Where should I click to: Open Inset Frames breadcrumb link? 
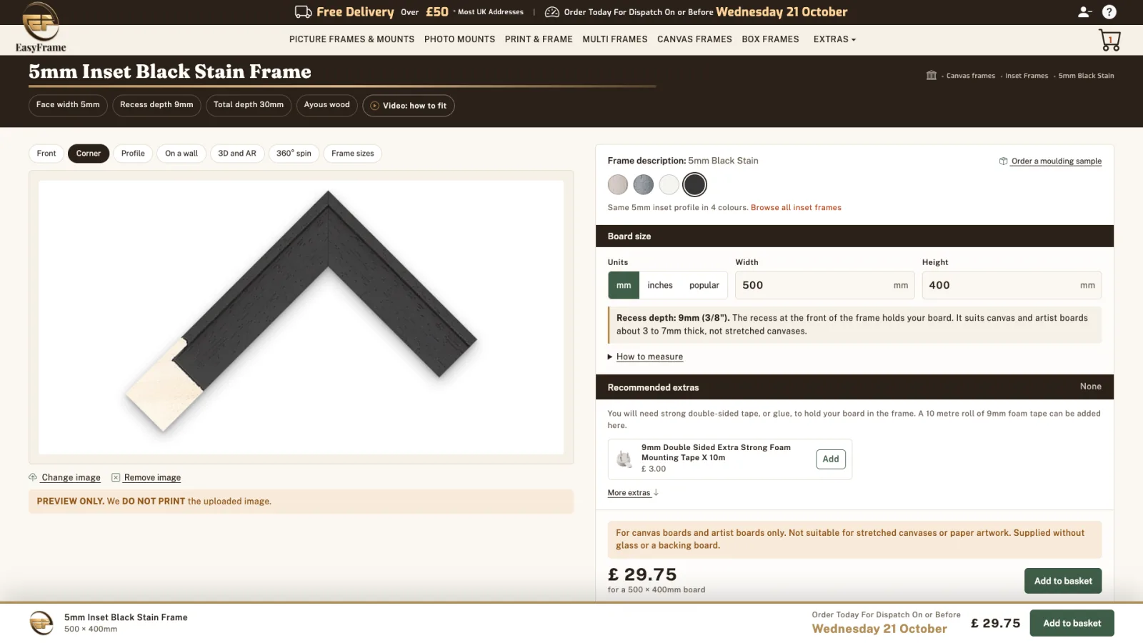[x=1027, y=76]
